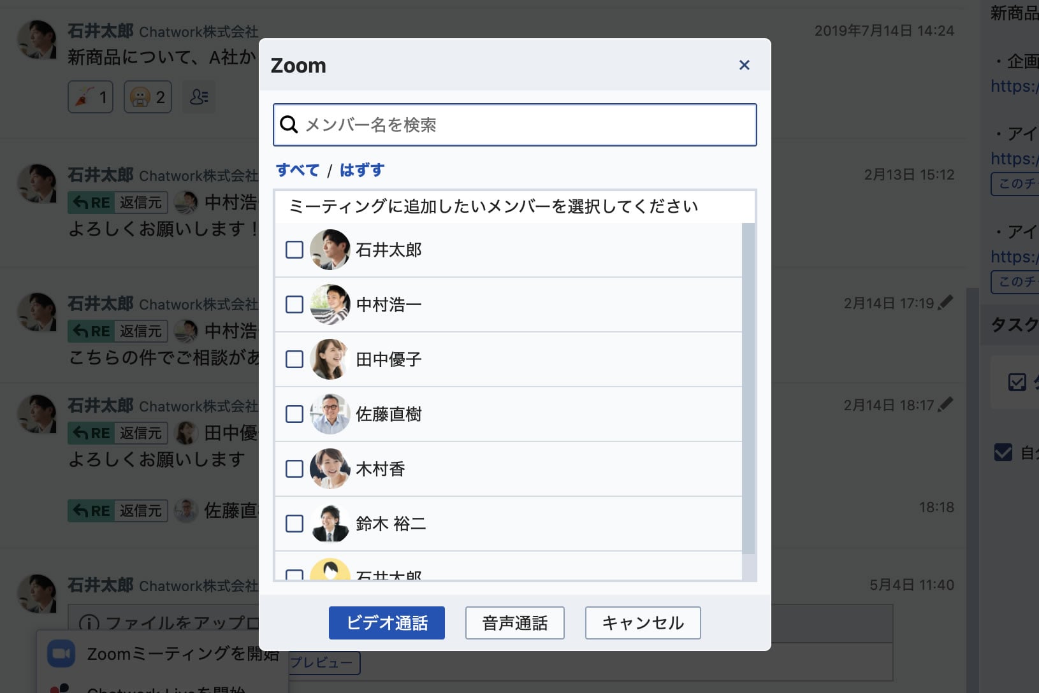Select the 木村香 checkbox

[294, 469]
